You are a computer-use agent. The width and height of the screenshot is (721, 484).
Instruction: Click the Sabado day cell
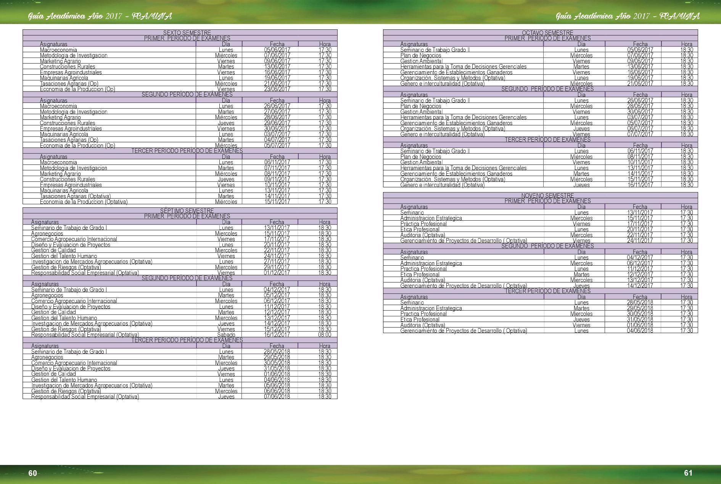tap(226, 335)
